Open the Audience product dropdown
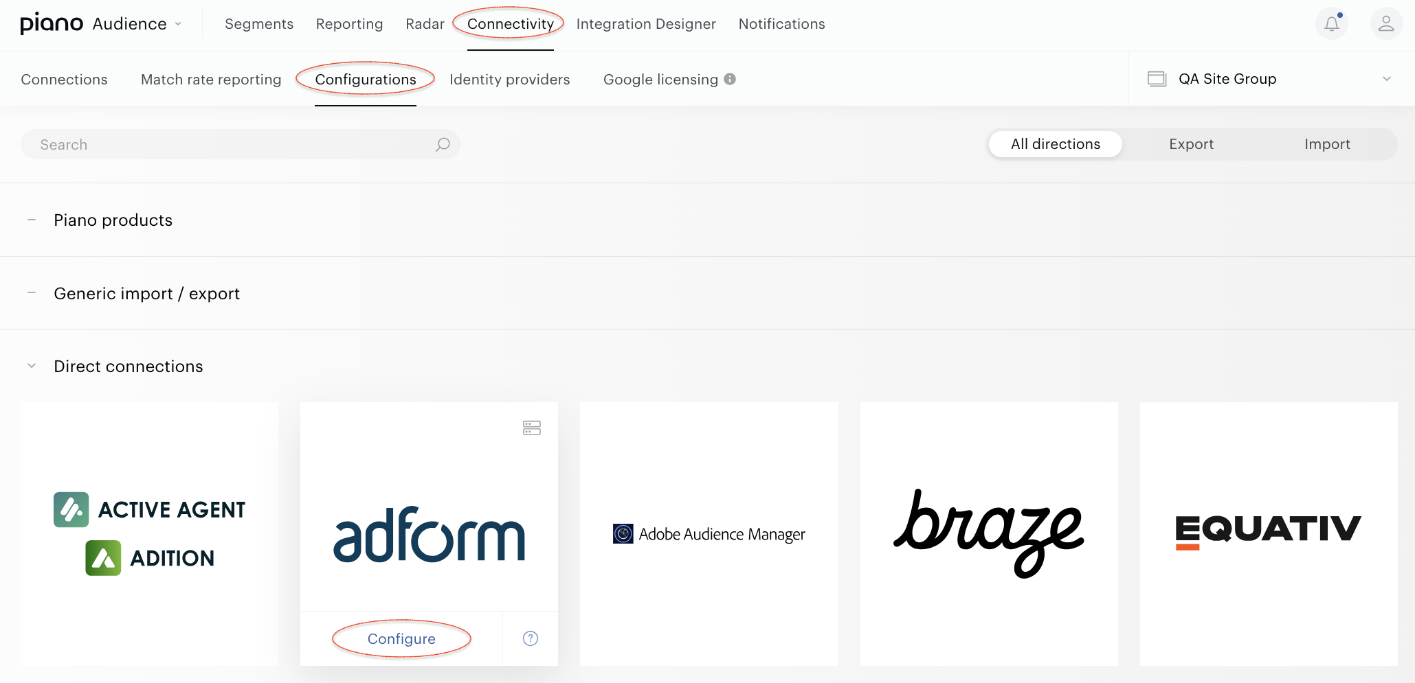This screenshot has height=683, width=1415. (x=137, y=24)
